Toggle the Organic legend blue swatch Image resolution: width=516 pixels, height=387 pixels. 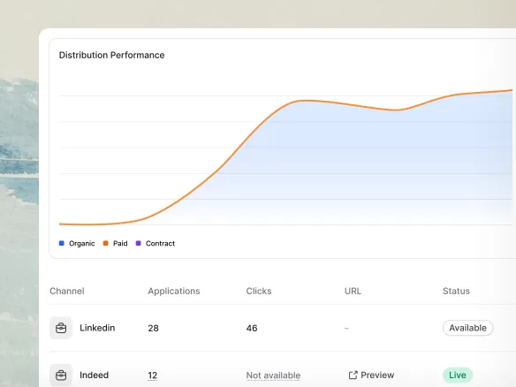(x=62, y=243)
